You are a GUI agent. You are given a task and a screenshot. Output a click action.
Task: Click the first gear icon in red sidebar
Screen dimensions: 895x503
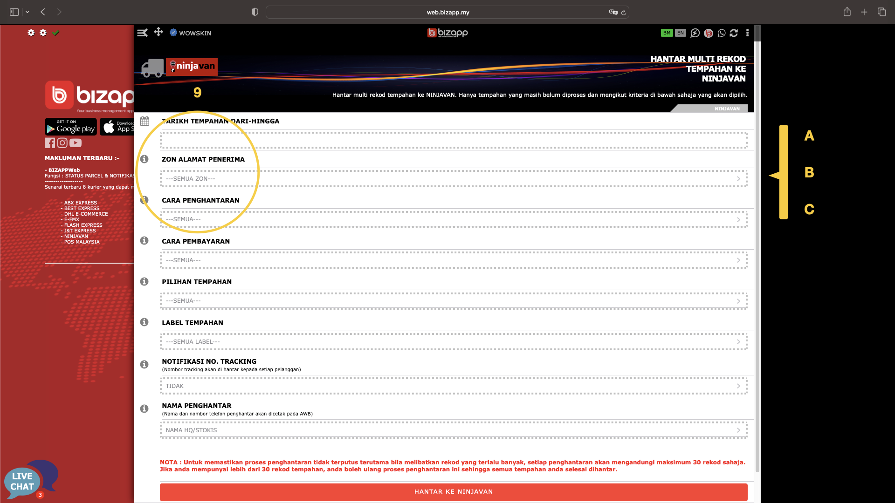click(x=31, y=33)
